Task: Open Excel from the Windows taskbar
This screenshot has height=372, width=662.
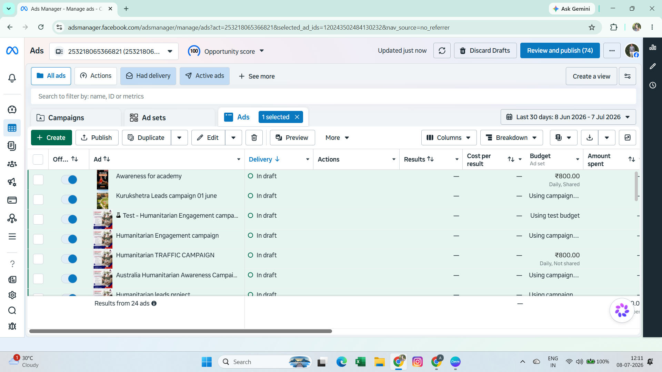Action: click(360, 362)
